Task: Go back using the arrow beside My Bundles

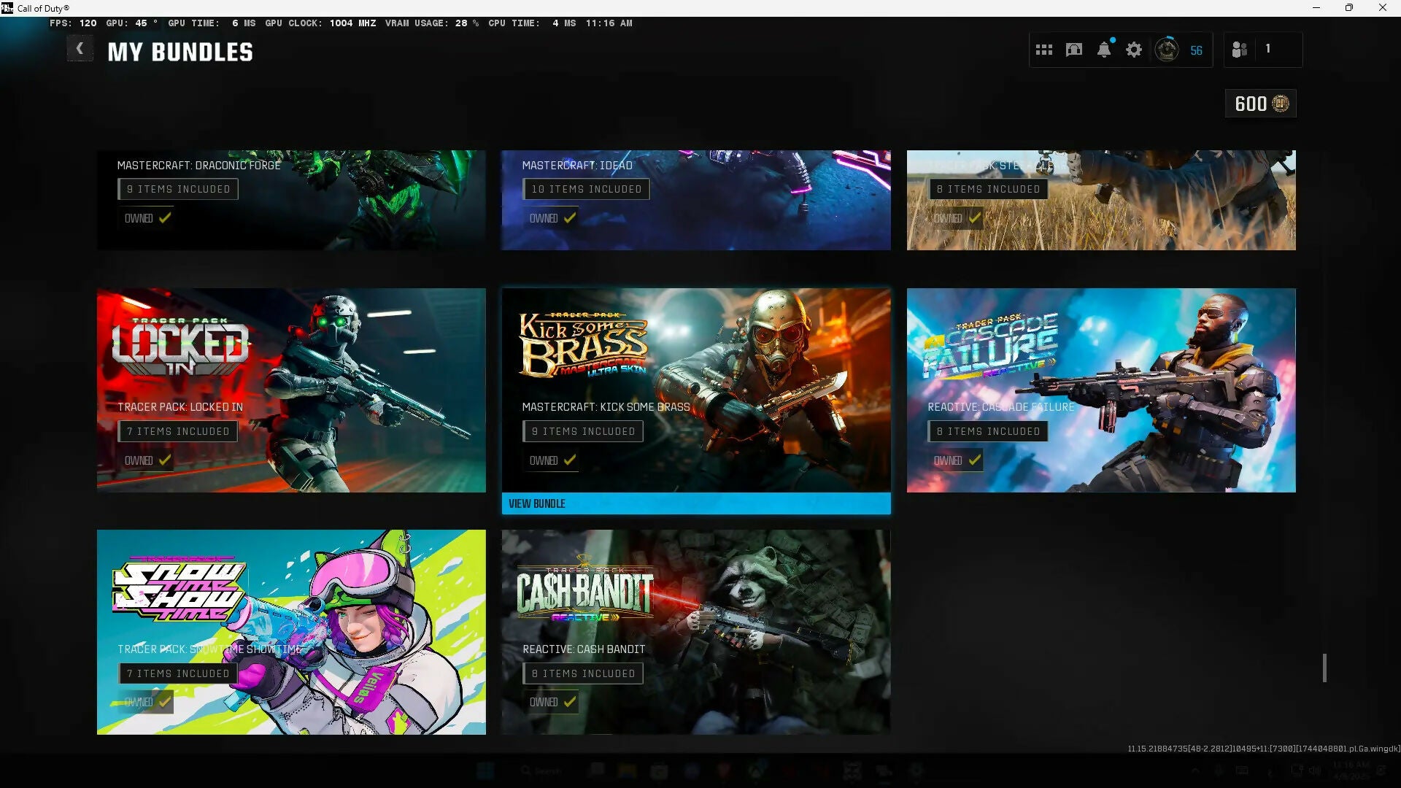Action: (80, 49)
